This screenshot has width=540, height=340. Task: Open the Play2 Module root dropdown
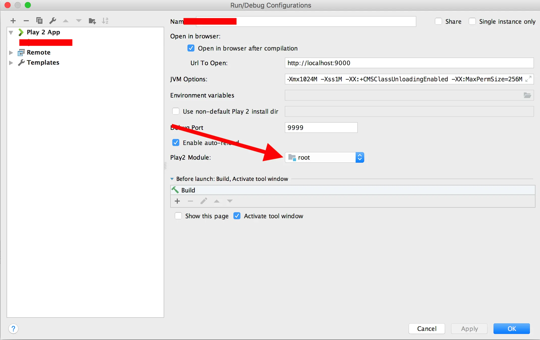coord(325,157)
